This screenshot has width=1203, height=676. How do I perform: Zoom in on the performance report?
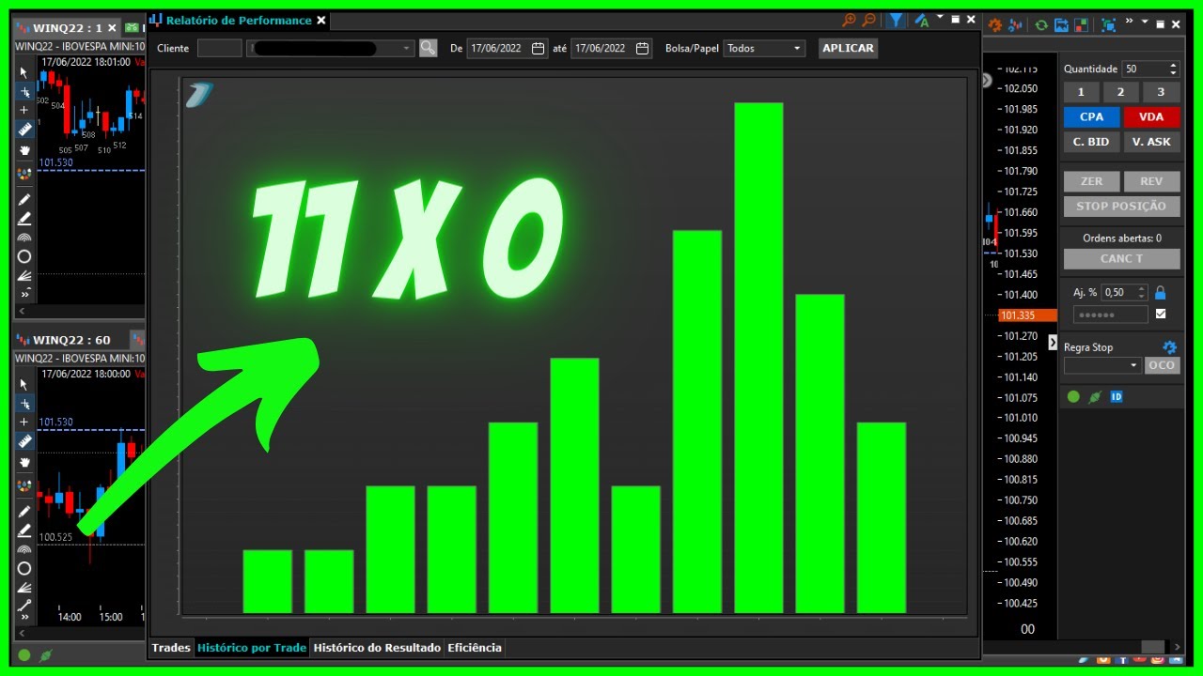850,20
